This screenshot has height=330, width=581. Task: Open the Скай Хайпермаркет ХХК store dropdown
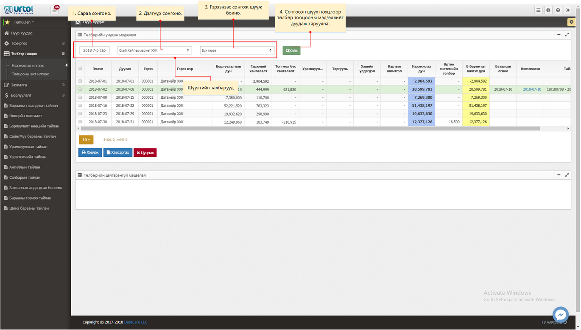click(154, 50)
